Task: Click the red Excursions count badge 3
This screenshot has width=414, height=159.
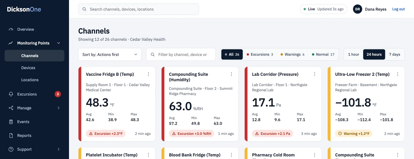Action: point(58,94)
